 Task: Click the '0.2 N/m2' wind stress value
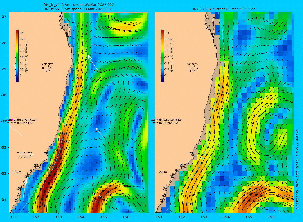coord(24,157)
